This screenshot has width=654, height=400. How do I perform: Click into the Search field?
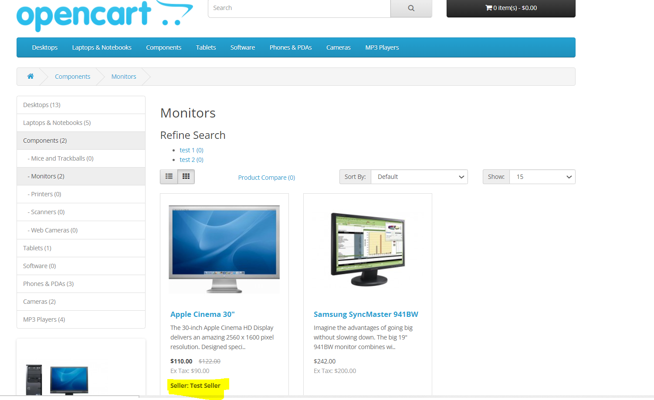pyautogui.click(x=299, y=8)
